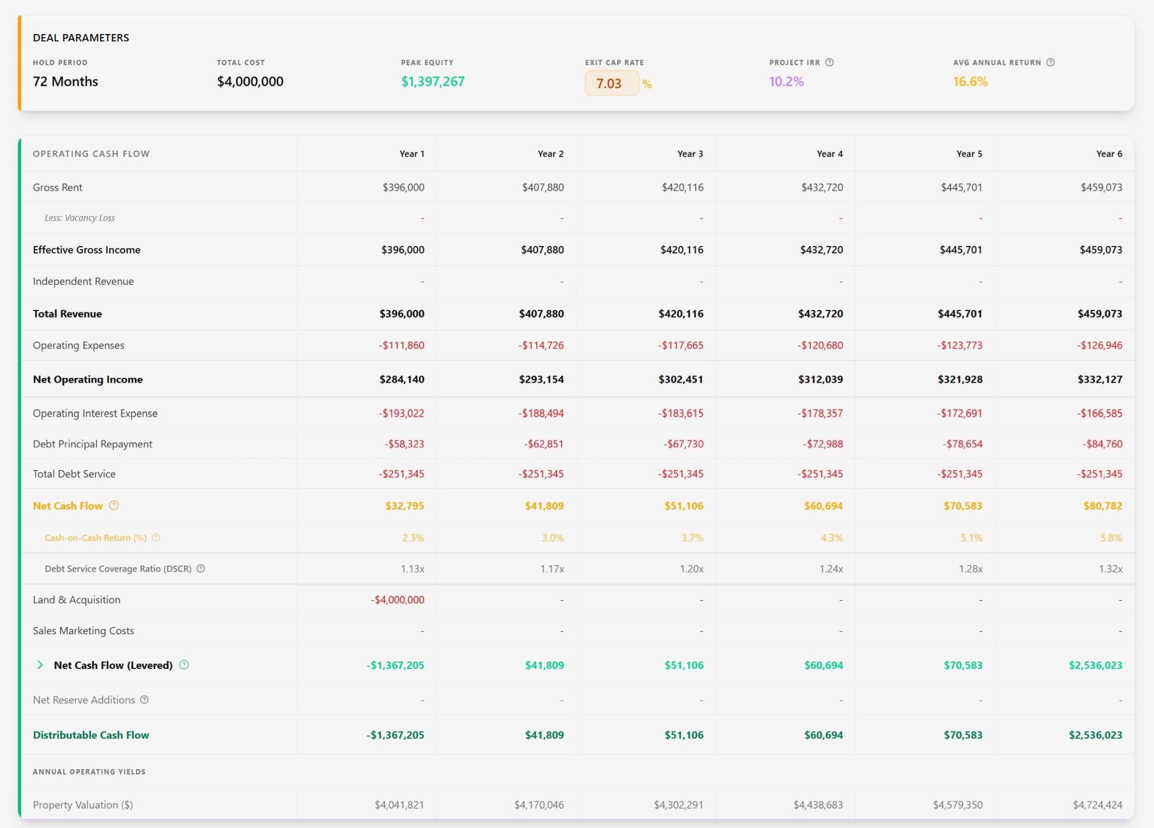Click the Less: Vacancy Loss label
1154x828 pixels.
(x=80, y=217)
